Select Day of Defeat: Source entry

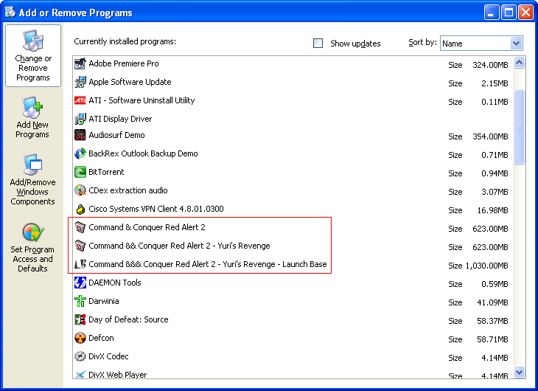tap(128, 320)
